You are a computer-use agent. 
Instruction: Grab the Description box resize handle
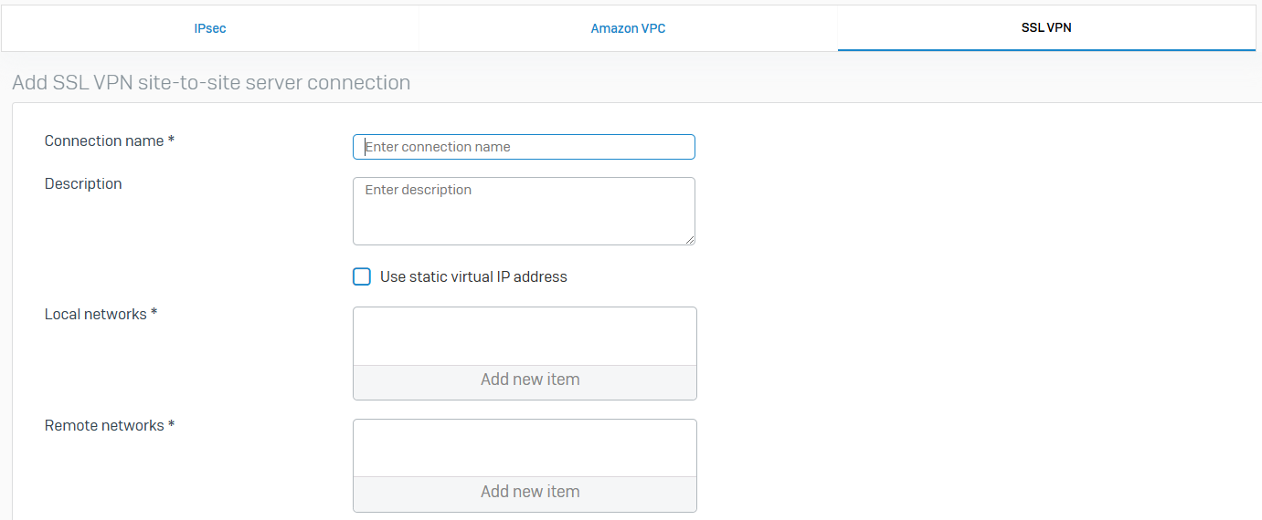point(690,240)
